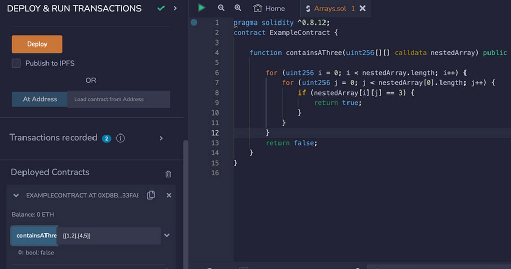Click the At Address button
Image resolution: width=511 pixels, height=269 pixels.
point(39,99)
